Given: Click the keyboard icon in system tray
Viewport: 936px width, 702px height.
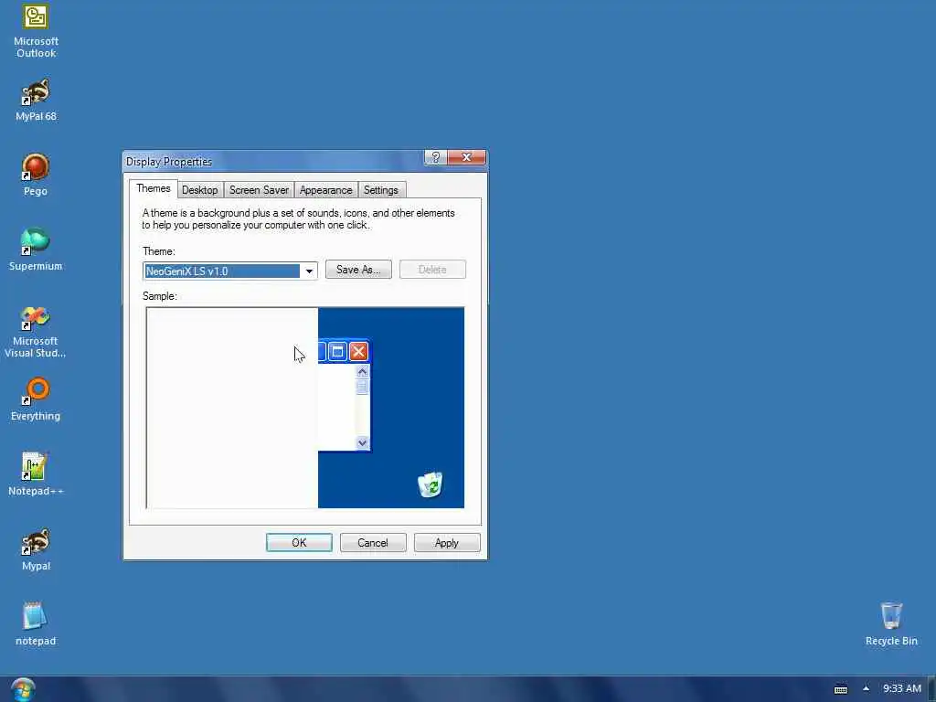Looking at the screenshot, I should pyautogui.click(x=841, y=689).
